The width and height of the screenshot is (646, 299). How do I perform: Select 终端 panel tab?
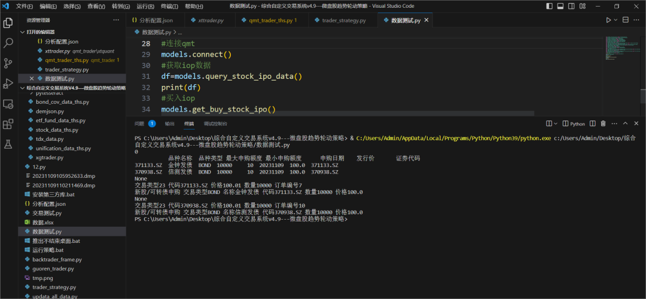[189, 124]
